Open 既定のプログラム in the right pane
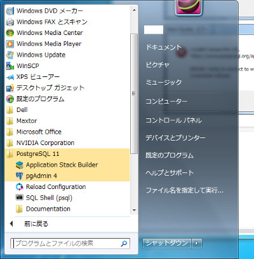 pyautogui.click(x=170, y=155)
